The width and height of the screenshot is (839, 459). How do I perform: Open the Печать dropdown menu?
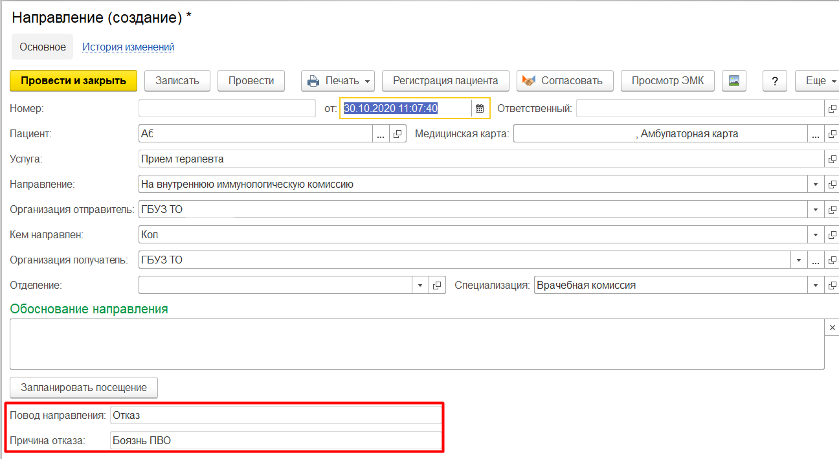(339, 81)
